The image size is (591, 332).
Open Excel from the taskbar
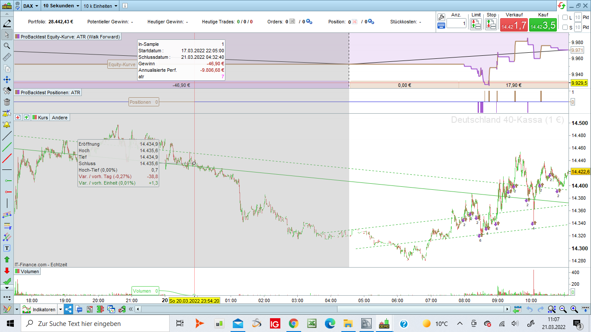tap(312, 323)
